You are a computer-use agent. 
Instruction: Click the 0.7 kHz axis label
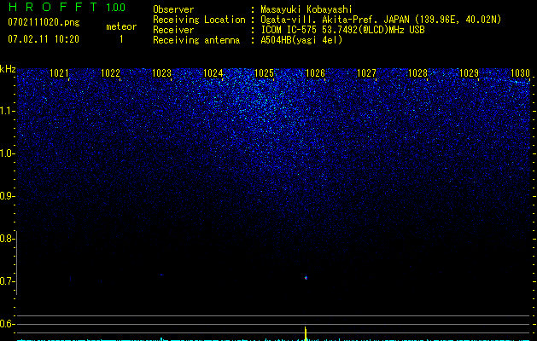(x=7, y=281)
